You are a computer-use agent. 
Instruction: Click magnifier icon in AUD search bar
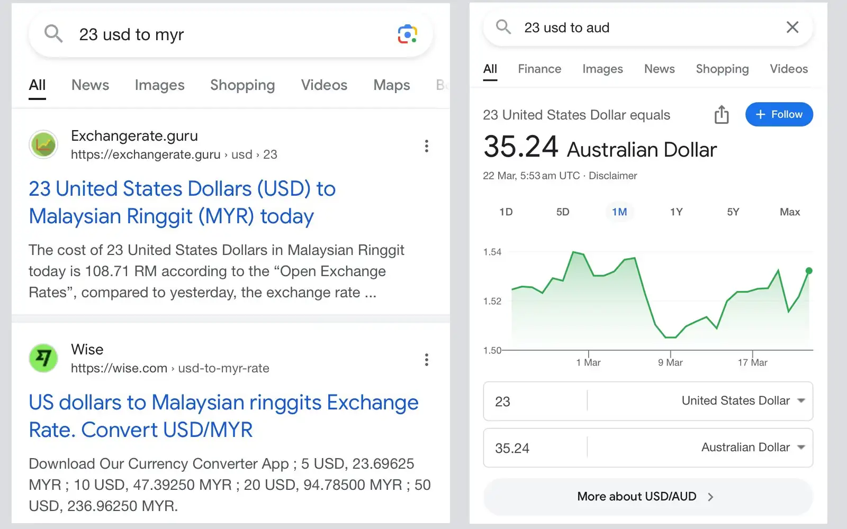(x=503, y=27)
